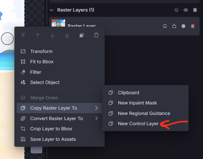203x159 pixels.
Task: Click Save Layer to Assets disk icon
Action: click(x=23, y=139)
